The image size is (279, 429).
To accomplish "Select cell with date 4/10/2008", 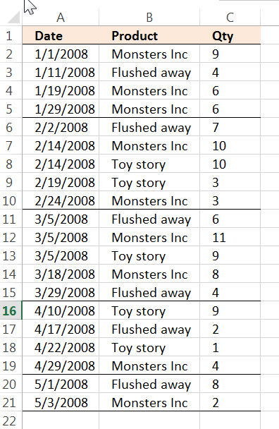I will [61, 310].
